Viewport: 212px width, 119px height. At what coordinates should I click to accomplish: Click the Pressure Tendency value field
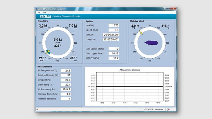[x=66, y=99]
